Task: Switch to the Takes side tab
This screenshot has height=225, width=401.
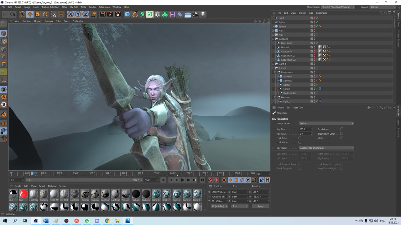Action: pyautogui.click(x=398, y=24)
